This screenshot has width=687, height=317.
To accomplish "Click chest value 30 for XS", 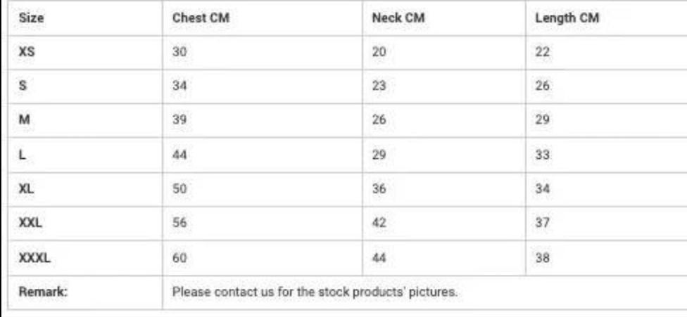I will (179, 53).
